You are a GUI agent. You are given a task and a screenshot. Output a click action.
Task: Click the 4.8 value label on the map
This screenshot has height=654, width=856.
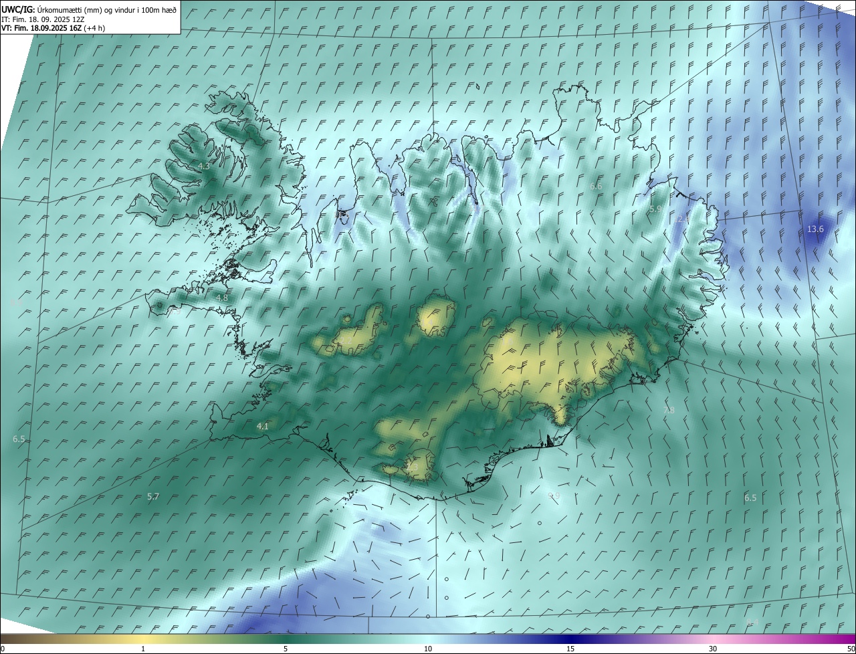click(x=222, y=298)
